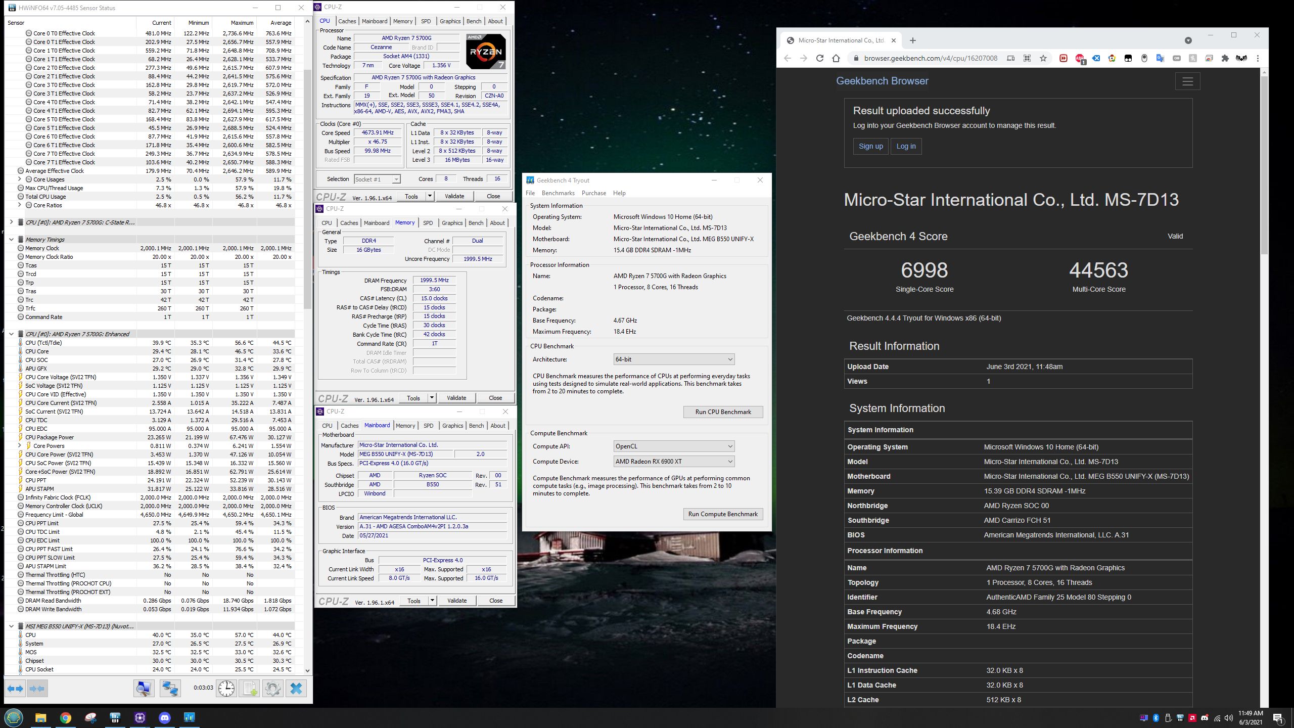
Task: Open Compute API OpenCL dropdown
Action: coord(673,446)
